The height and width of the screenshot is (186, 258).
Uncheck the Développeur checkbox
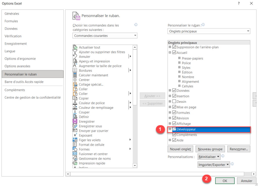pos(174,129)
